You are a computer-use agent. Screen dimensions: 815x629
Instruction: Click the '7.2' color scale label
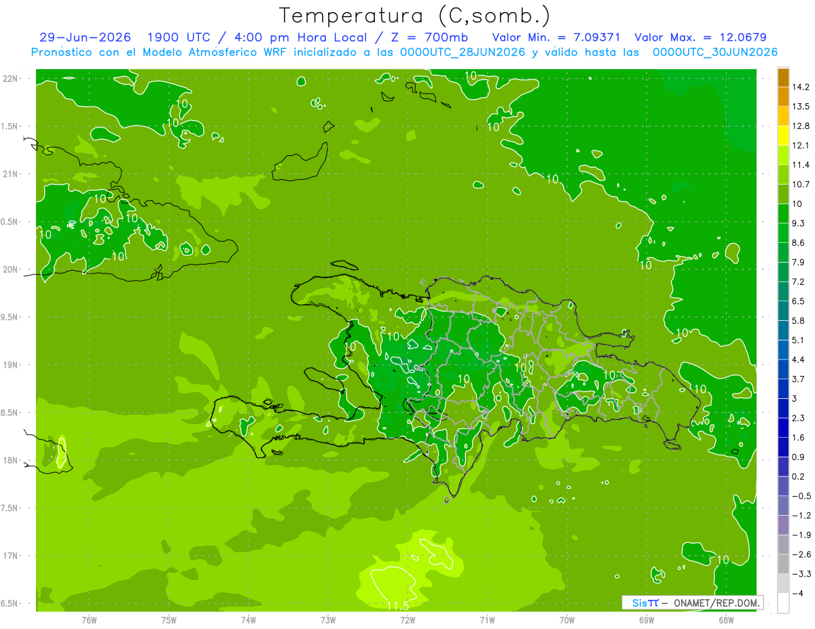click(799, 282)
